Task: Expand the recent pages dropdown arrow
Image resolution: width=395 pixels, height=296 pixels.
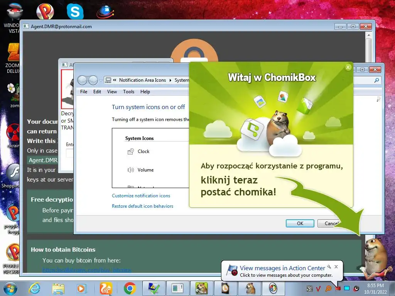Action: (x=101, y=81)
